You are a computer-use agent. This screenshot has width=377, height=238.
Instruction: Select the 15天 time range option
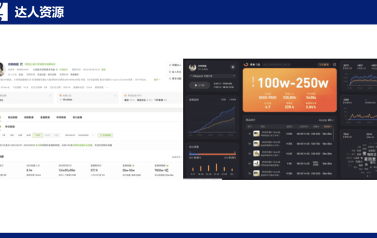(12, 136)
